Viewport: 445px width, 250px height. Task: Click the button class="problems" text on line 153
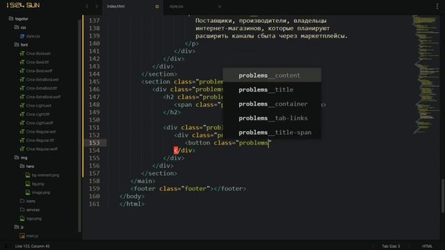[228, 142]
